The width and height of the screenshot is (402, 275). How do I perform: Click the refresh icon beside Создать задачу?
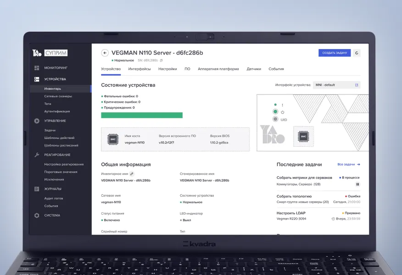point(357,53)
